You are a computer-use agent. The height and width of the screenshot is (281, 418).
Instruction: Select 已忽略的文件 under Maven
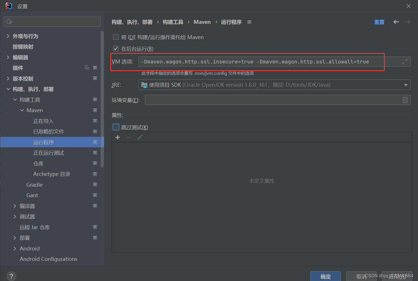(x=49, y=131)
